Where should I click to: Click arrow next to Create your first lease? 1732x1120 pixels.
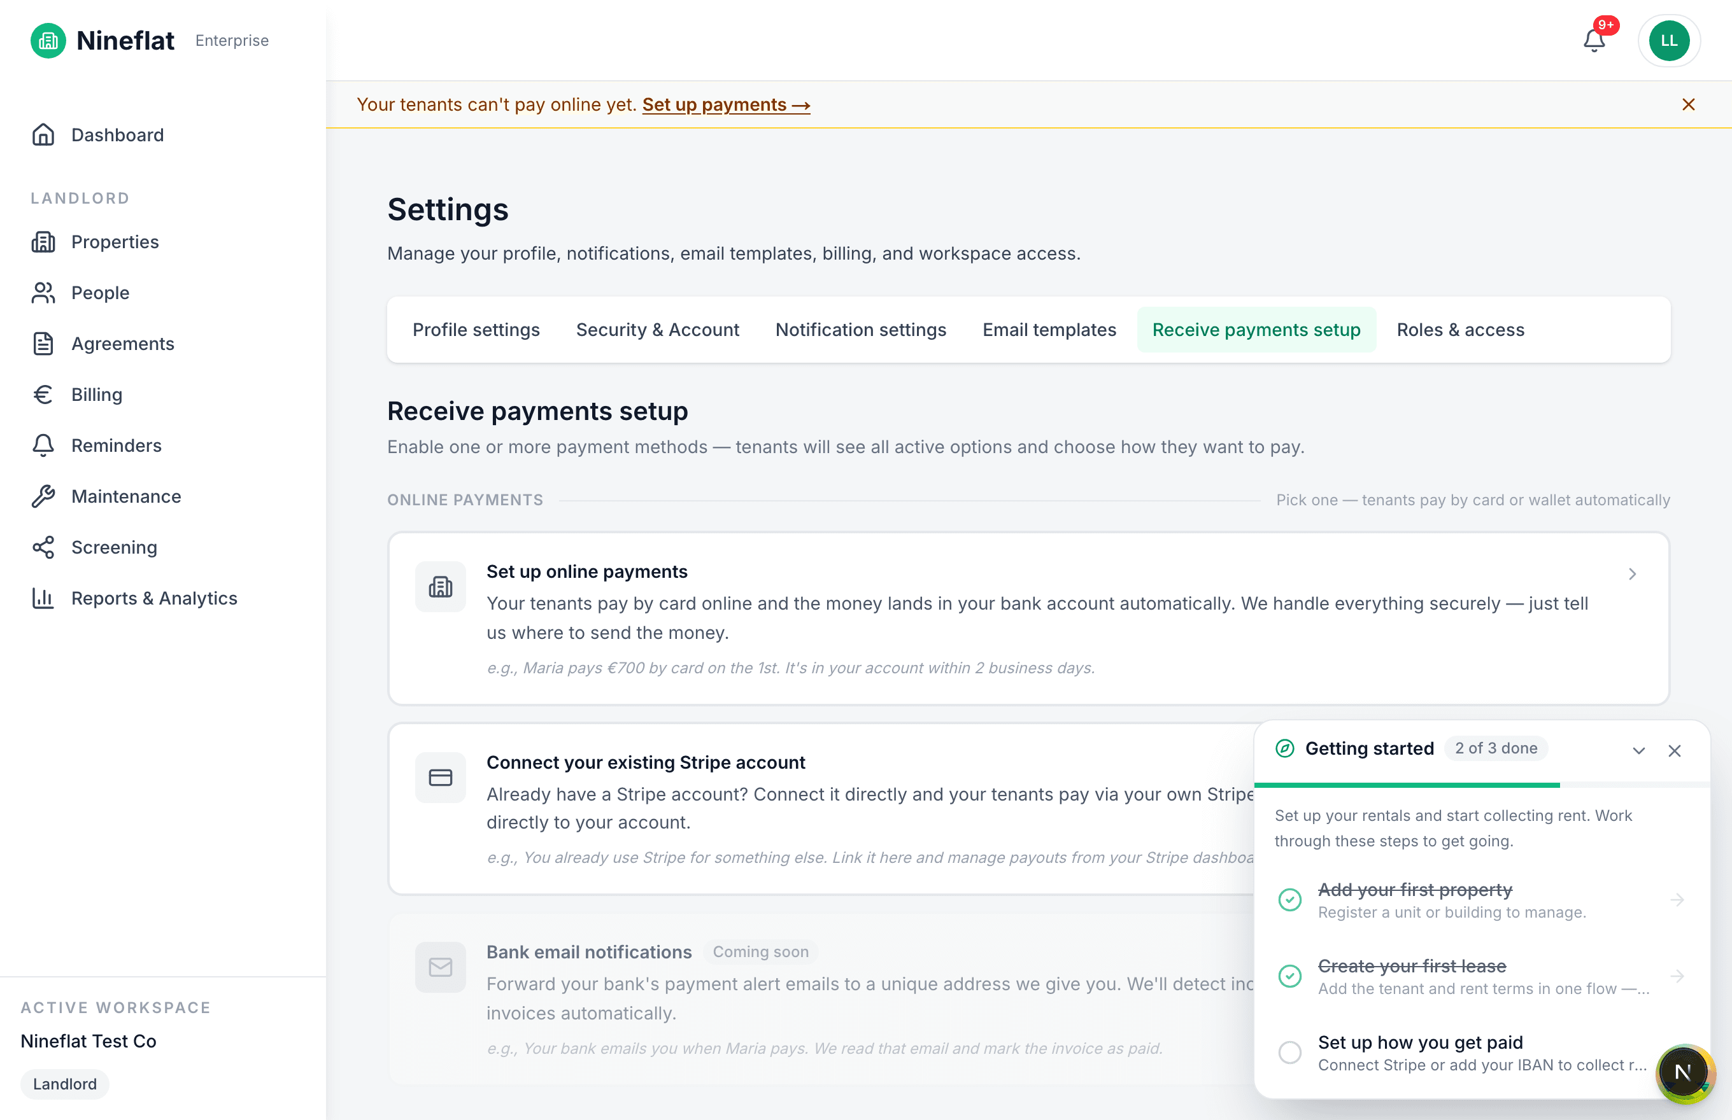coord(1677,976)
